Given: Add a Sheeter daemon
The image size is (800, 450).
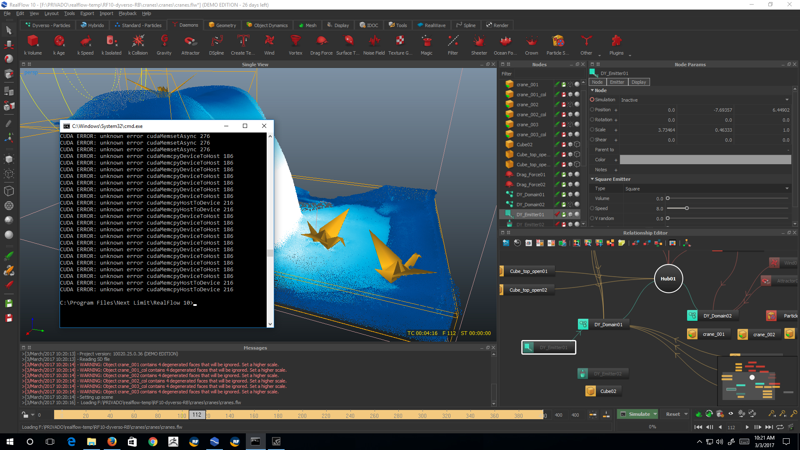Looking at the screenshot, I should click(479, 45).
